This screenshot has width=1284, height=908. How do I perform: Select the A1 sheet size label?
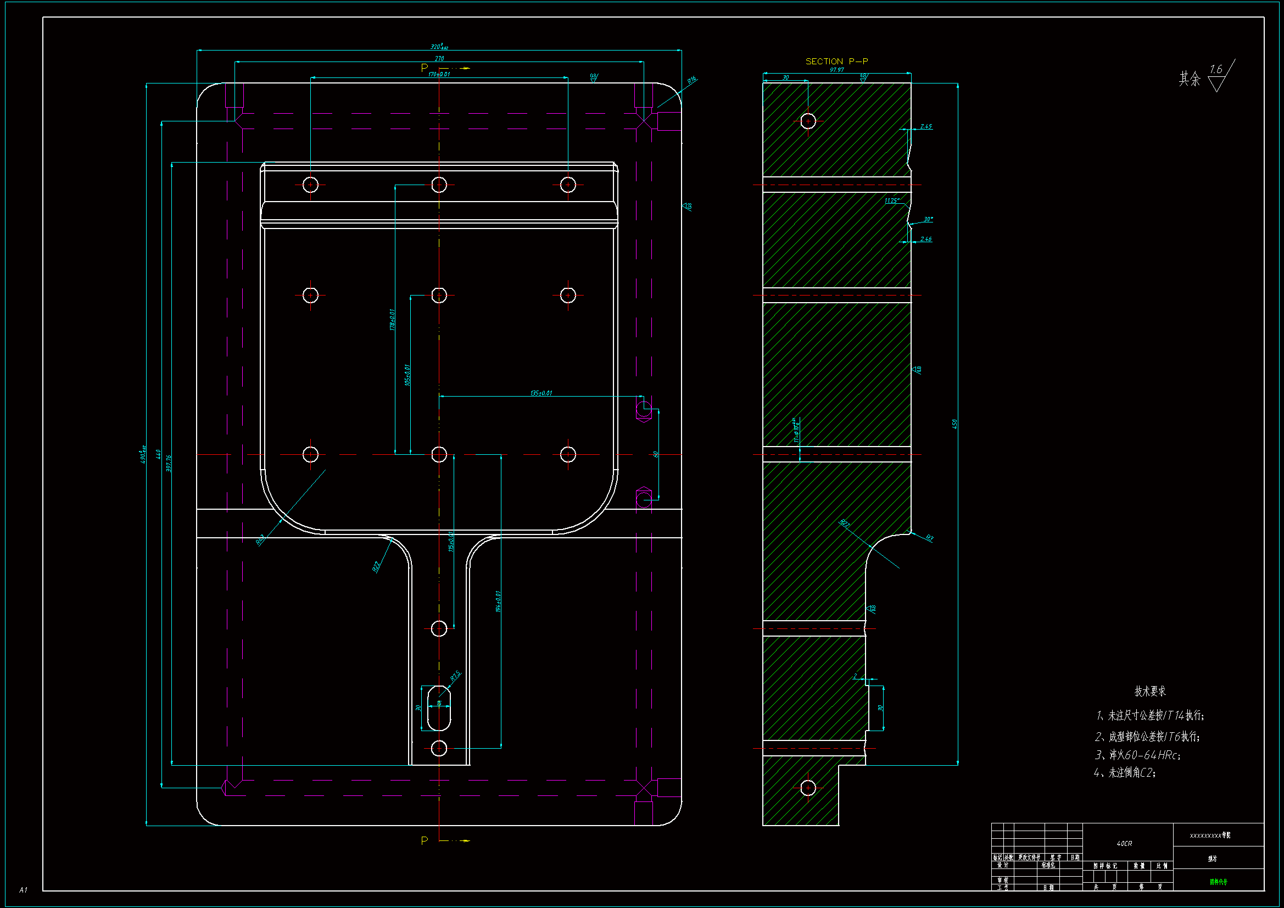pos(23,889)
